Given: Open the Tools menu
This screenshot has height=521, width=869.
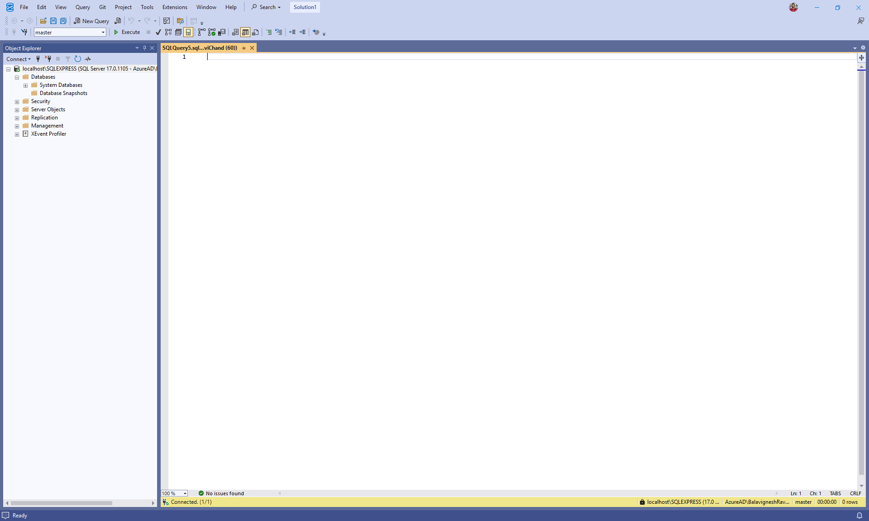Looking at the screenshot, I should 147,7.
